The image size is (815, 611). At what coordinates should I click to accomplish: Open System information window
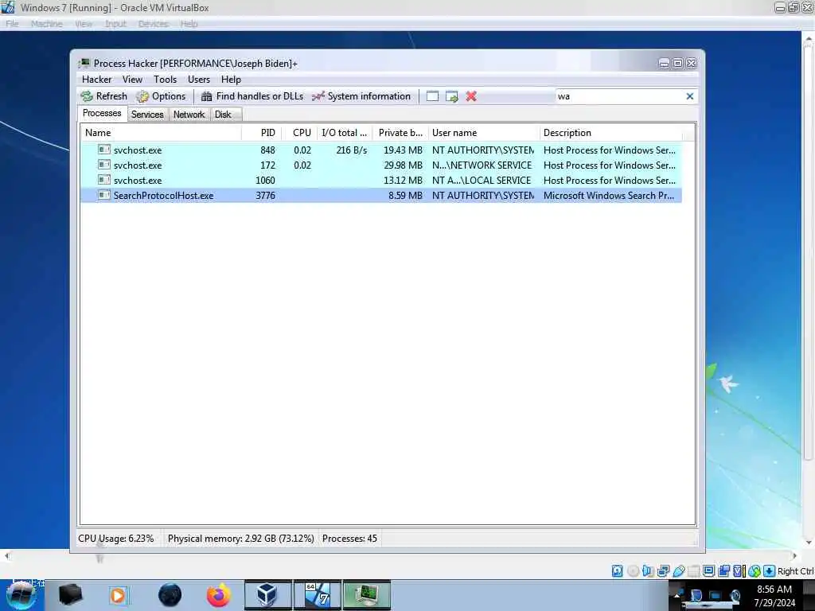(361, 96)
